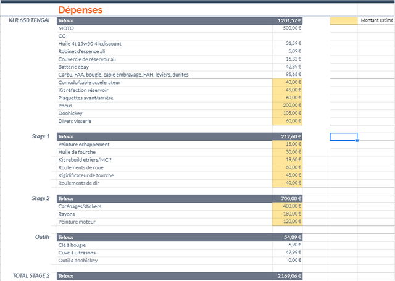Select the Outils total '54,89 €'
The width and height of the screenshot is (395, 281).
point(287,237)
